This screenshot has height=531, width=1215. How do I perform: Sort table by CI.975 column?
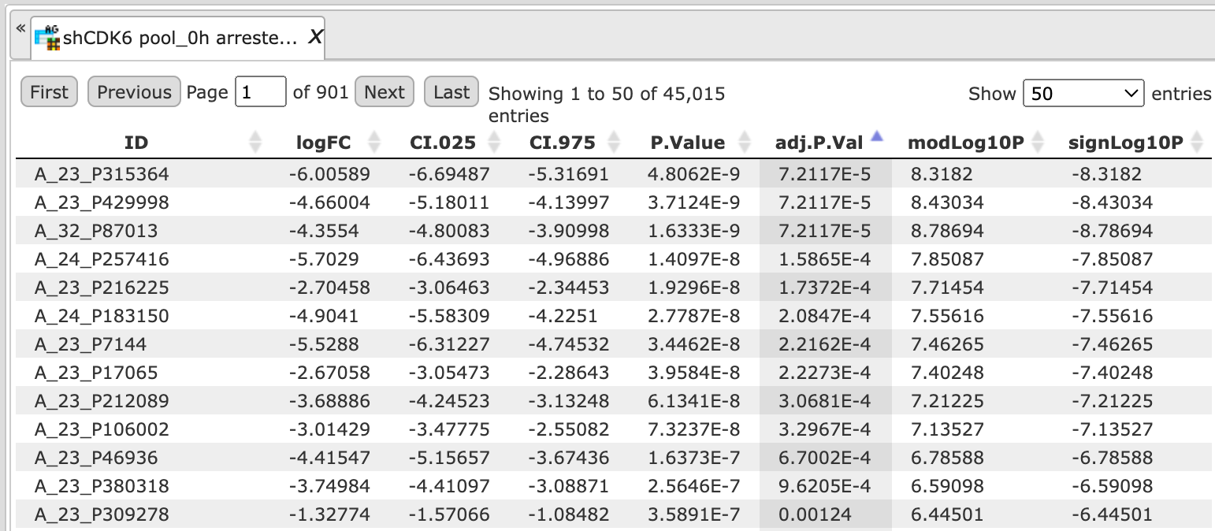(x=614, y=143)
